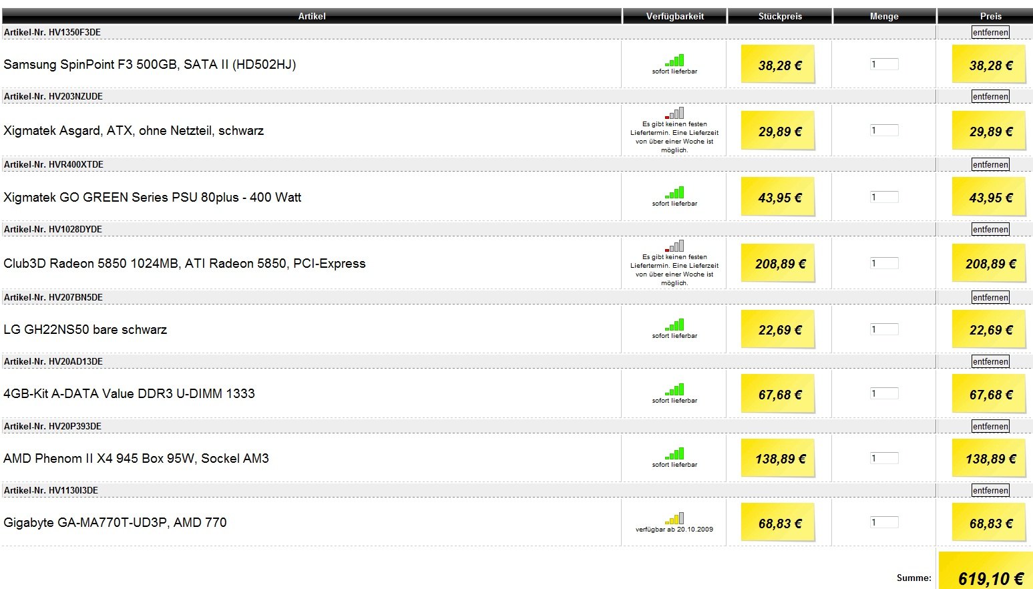The image size is (1033, 589).
Task: Click unit price note 208,89 € in Stückpreis column
Action: 779,263
